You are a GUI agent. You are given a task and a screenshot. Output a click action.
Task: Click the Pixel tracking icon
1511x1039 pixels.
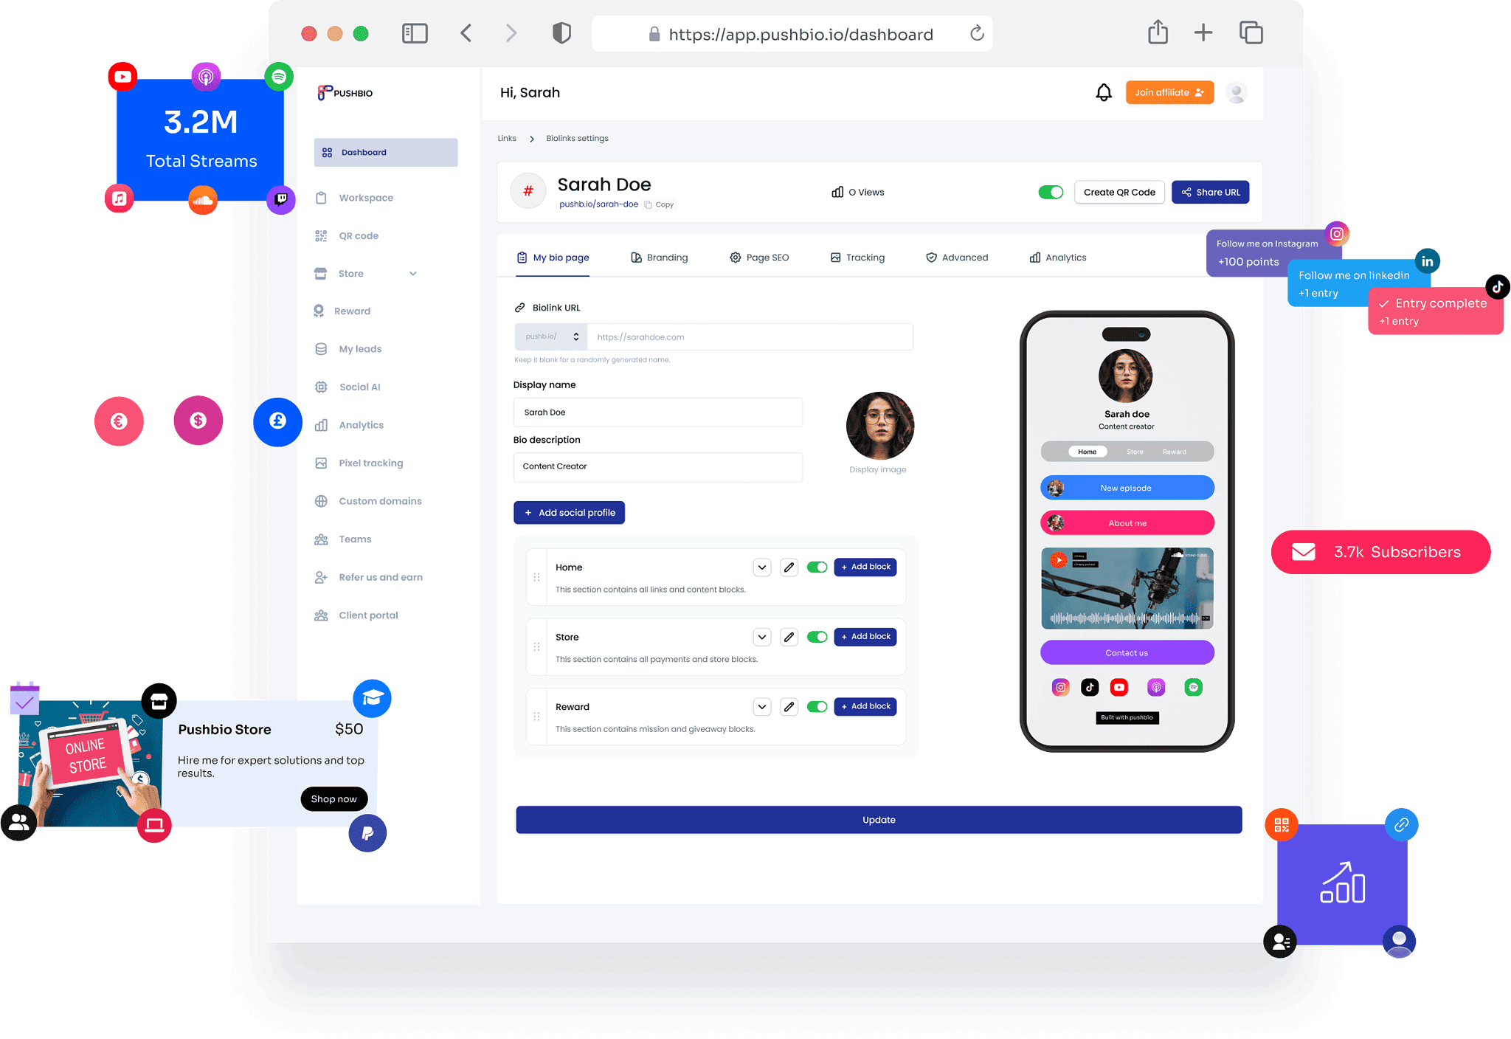click(x=322, y=463)
